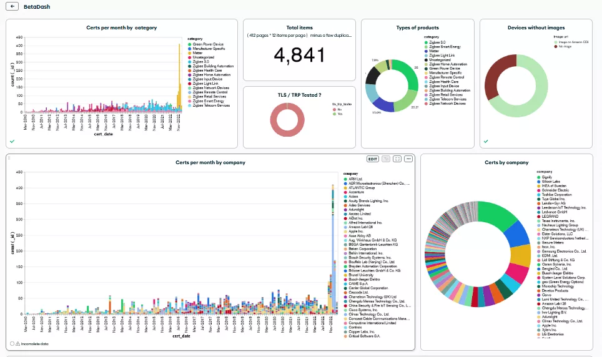Viewport: 602px width, 357px height.
Task: Expand Certs per month by company fullscreen
Action: click(397, 159)
